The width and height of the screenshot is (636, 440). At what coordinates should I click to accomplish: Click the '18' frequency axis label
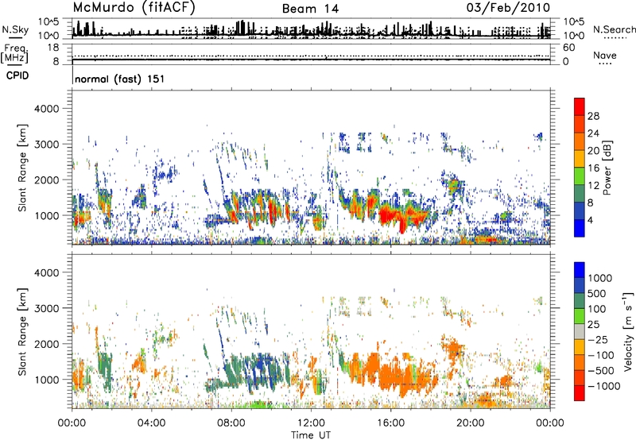(52, 48)
